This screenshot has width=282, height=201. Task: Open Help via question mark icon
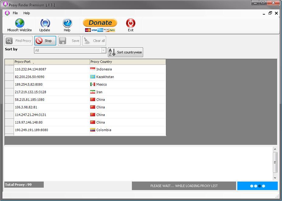pos(67,24)
